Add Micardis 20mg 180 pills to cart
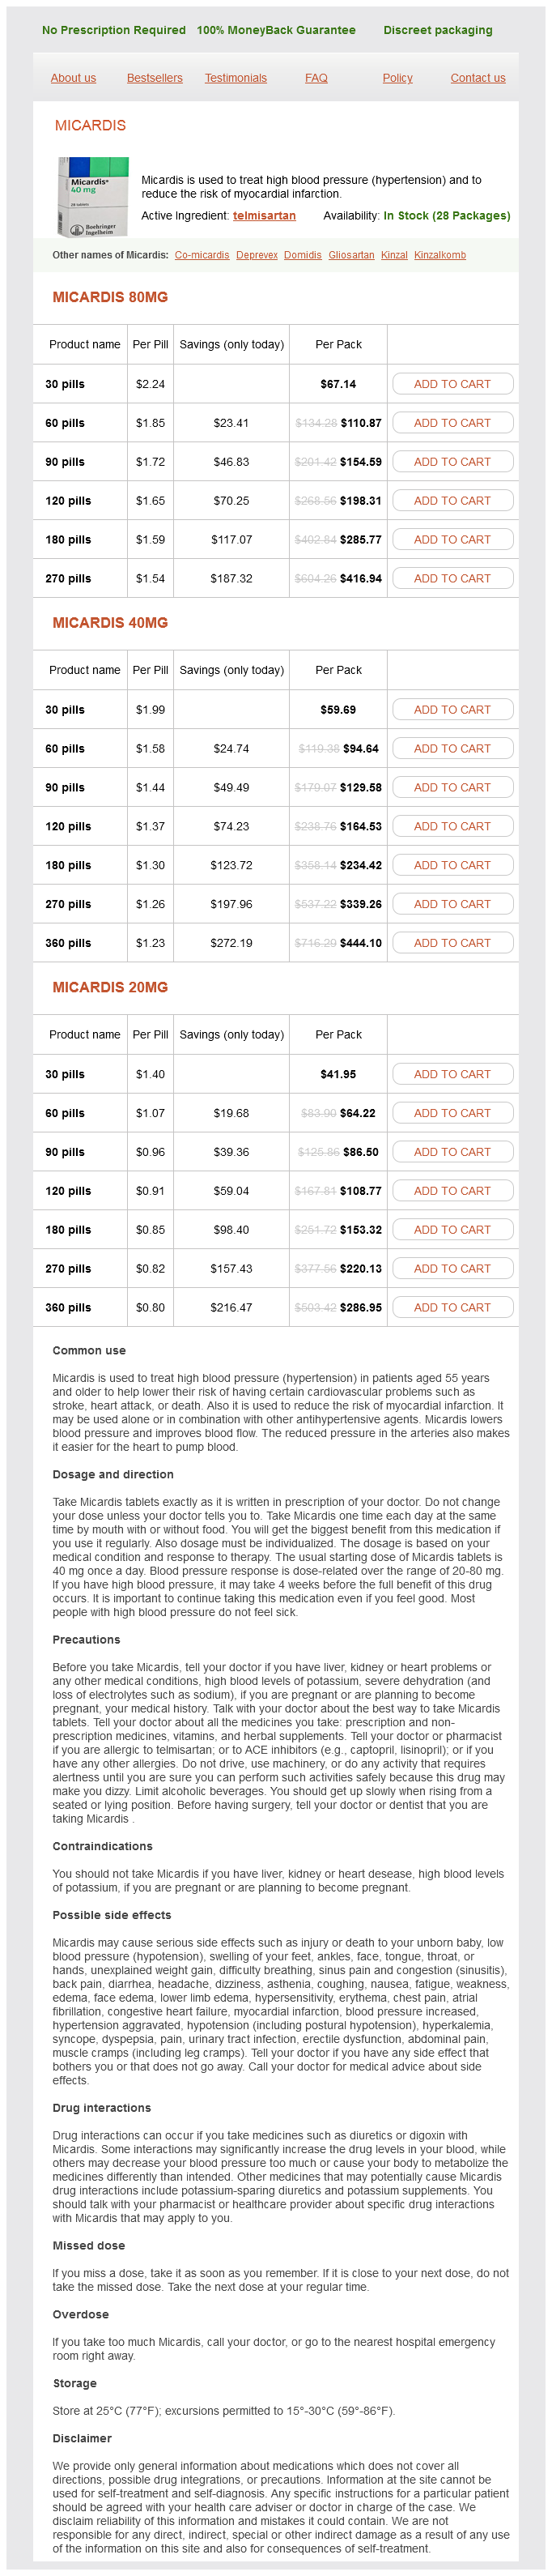The image size is (552, 2576). 452,1230
